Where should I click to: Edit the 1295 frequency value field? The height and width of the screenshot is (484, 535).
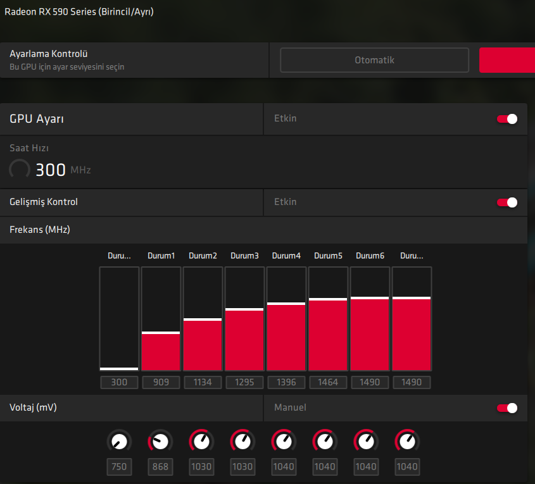pos(244,382)
